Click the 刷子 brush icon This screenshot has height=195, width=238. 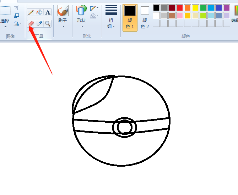point(63,11)
